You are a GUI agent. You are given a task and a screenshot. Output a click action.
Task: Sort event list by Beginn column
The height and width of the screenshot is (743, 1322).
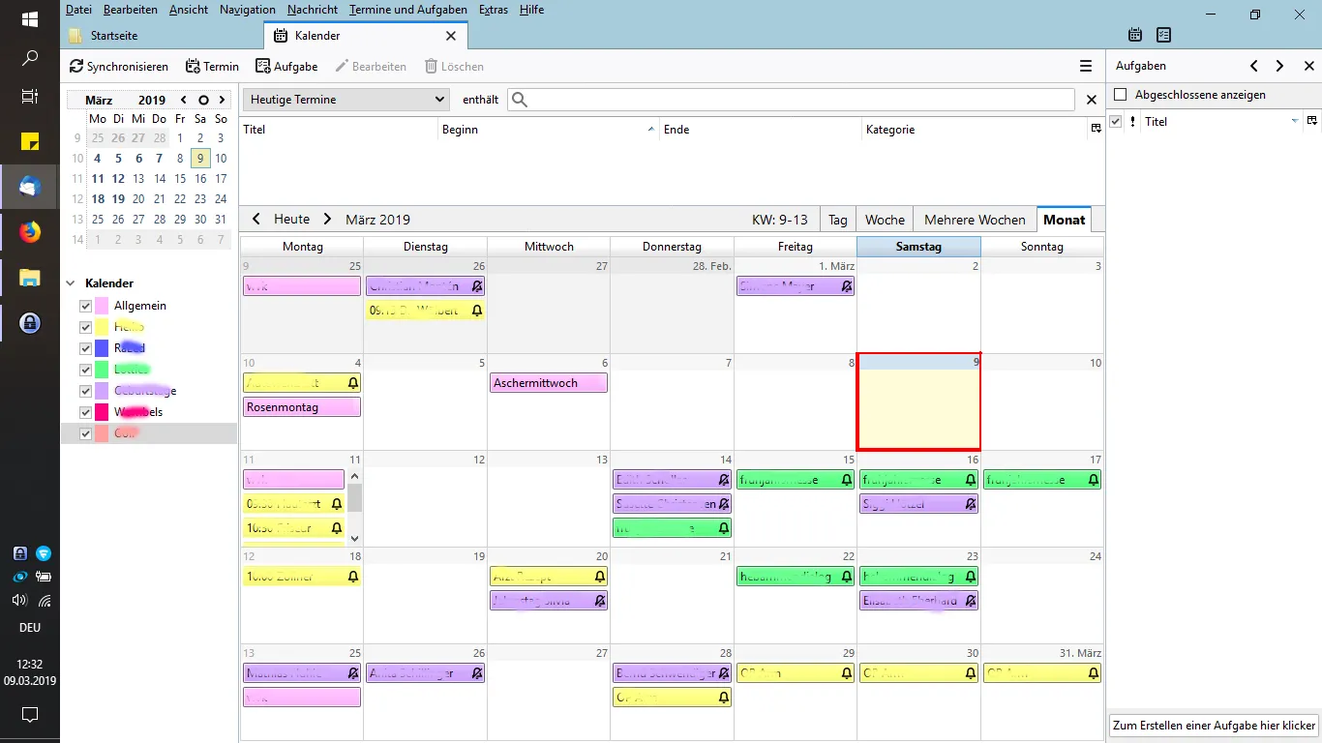548,129
